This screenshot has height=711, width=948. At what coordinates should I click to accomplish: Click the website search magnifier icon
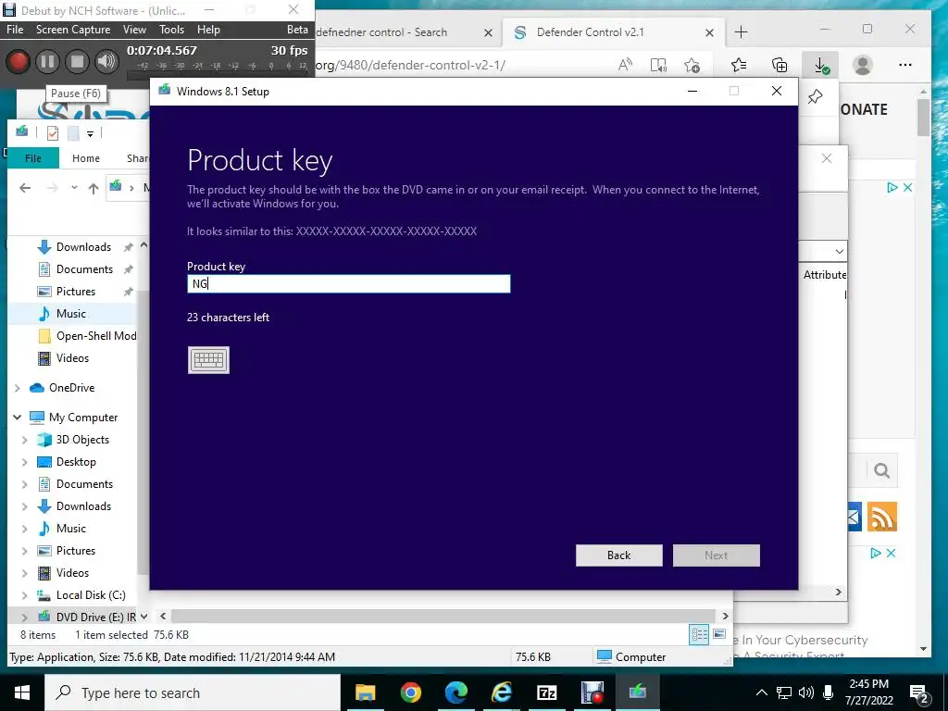[x=881, y=470]
